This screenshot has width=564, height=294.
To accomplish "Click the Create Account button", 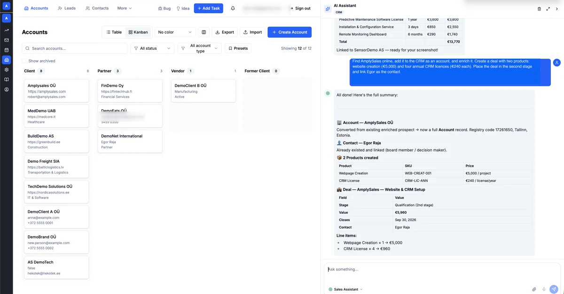I will 290,32.
